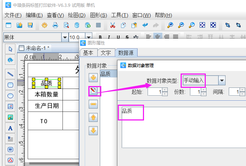Click the add data object plus button
246x166 pixels.
(x=93, y=78)
